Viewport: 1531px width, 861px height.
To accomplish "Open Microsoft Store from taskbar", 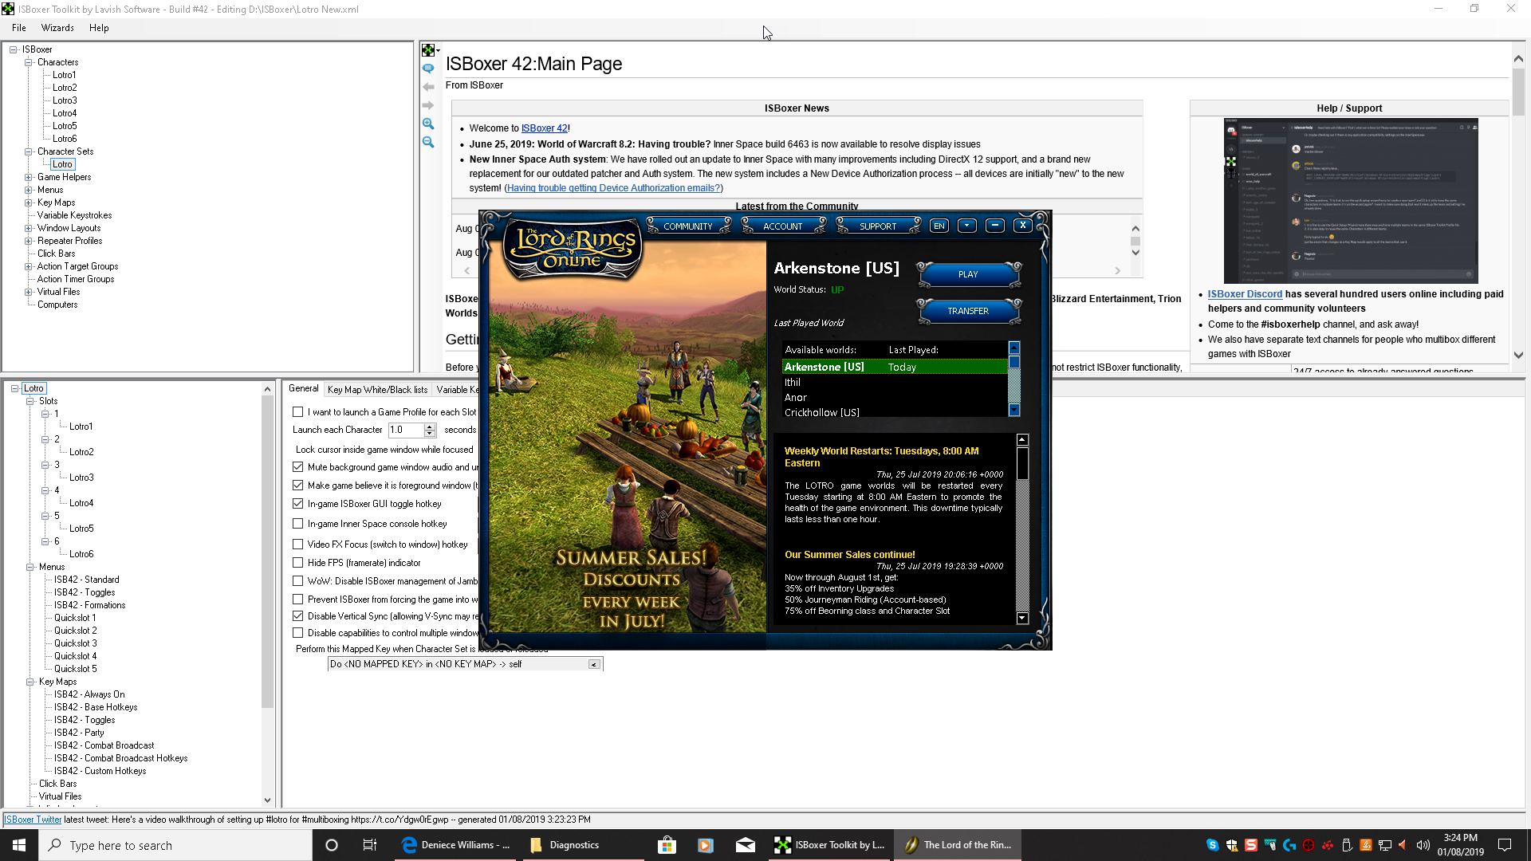I will [x=667, y=845].
